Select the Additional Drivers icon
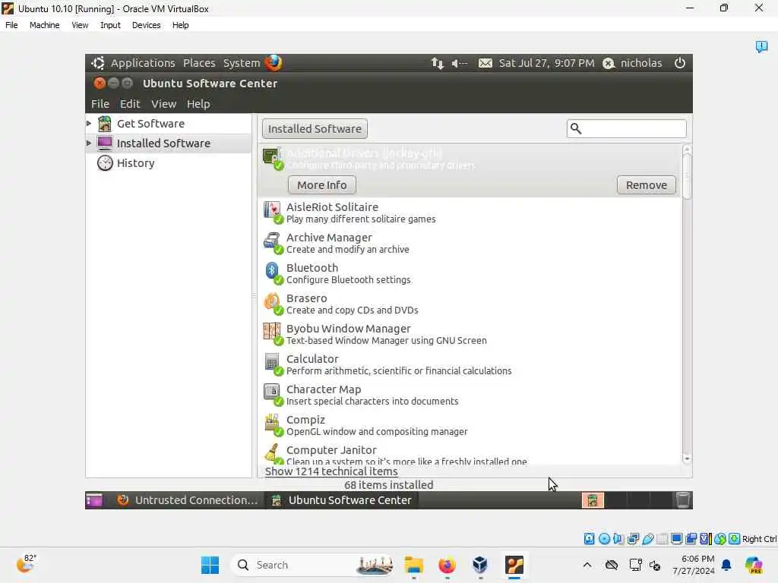The height and width of the screenshot is (583, 778). pyautogui.click(x=272, y=159)
